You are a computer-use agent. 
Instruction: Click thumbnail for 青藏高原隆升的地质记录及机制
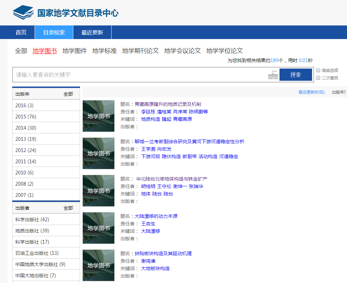98,116
